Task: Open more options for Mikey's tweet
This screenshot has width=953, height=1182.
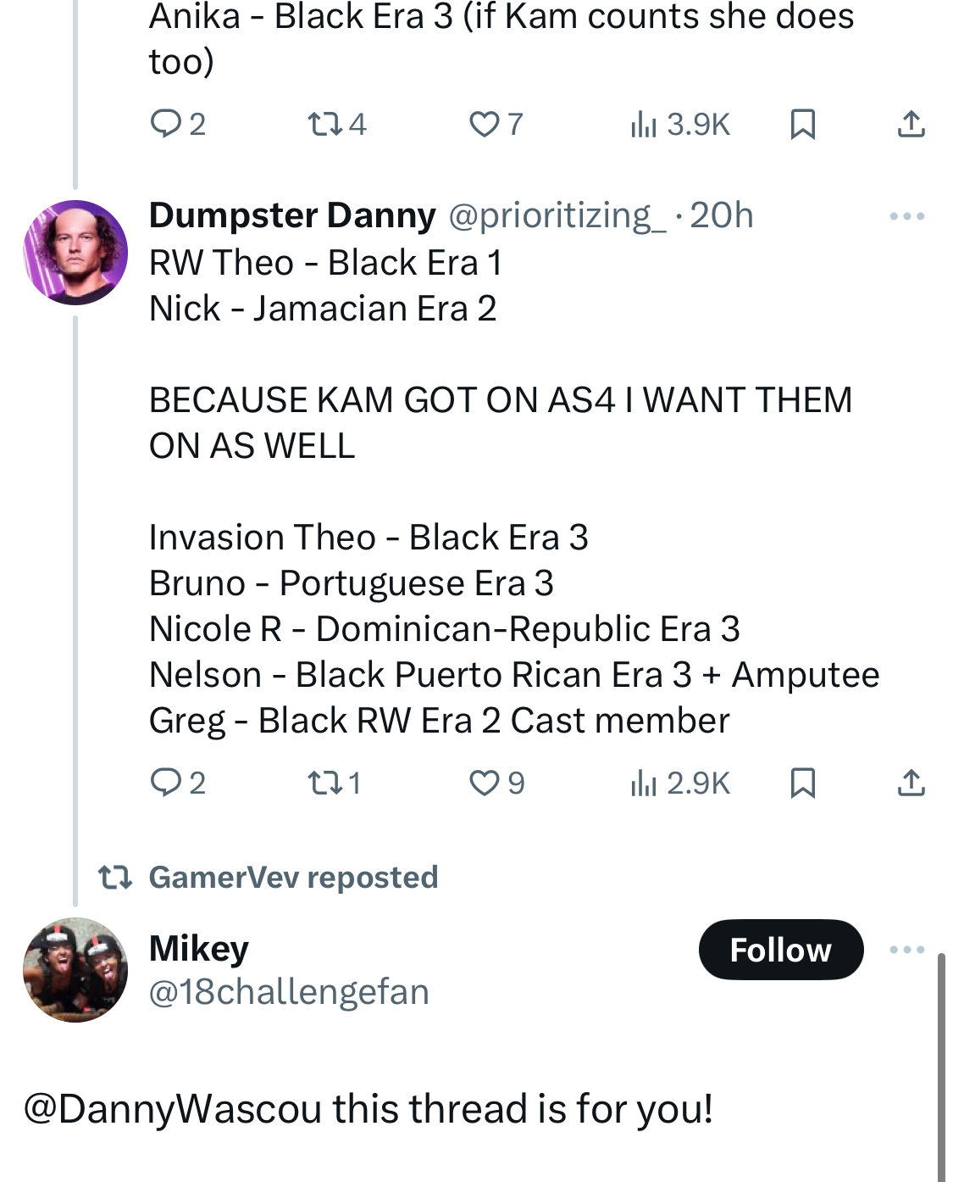Action: (x=907, y=949)
